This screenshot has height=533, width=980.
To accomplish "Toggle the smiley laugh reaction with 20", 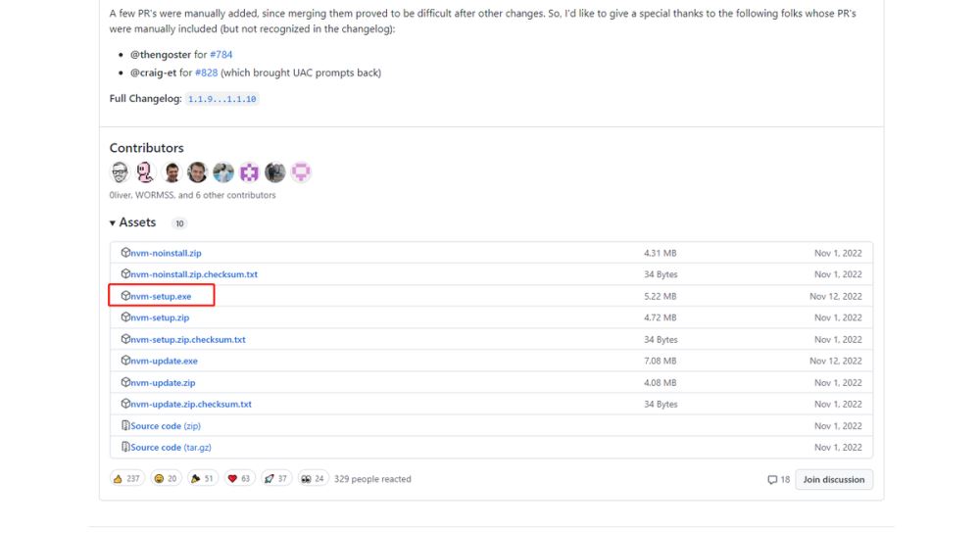I will [x=166, y=479].
